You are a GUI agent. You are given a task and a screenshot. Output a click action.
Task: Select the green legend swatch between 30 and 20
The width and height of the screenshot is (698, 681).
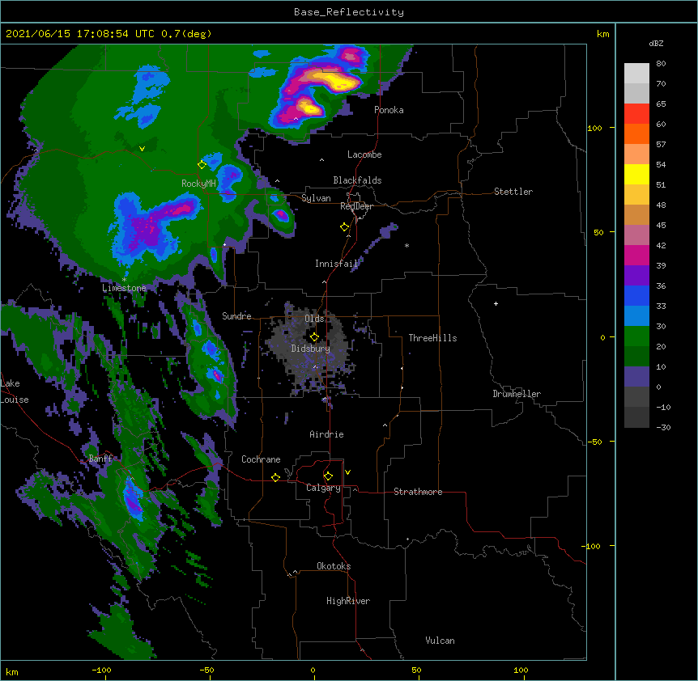point(636,336)
